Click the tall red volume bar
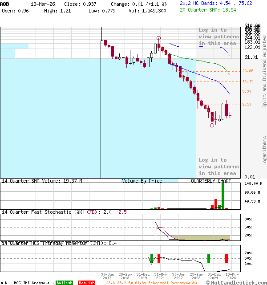The image size is (267, 285). (216, 204)
